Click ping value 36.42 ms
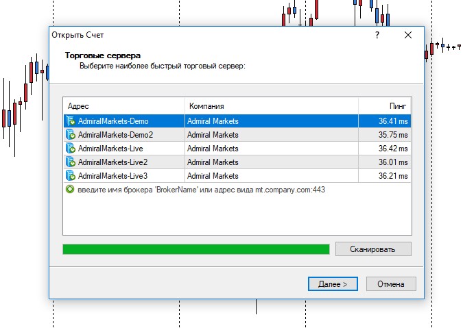The image size is (463, 328). pyautogui.click(x=393, y=148)
